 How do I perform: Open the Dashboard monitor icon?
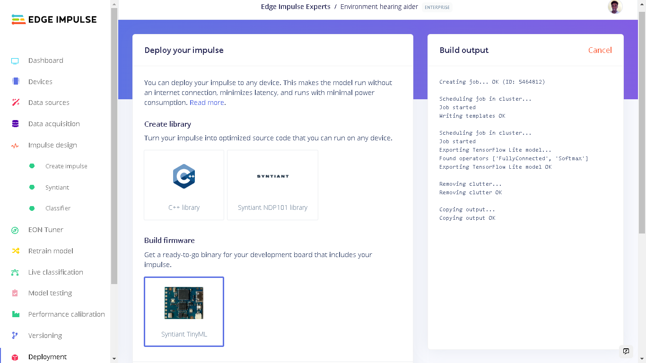tap(15, 61)
